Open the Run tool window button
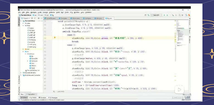The height and width of the screenshot is (105, 214). pos(24,98)
